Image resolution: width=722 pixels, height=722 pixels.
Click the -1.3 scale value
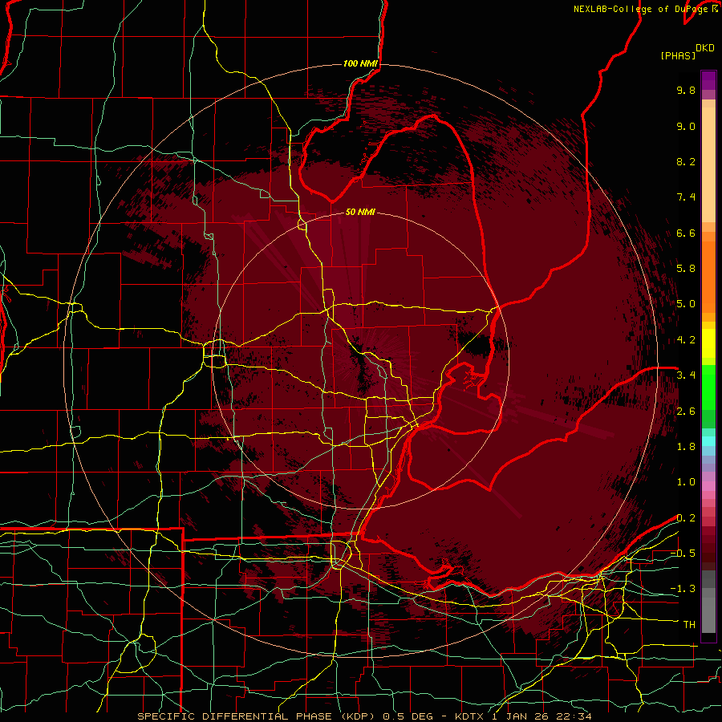point(683,589)
